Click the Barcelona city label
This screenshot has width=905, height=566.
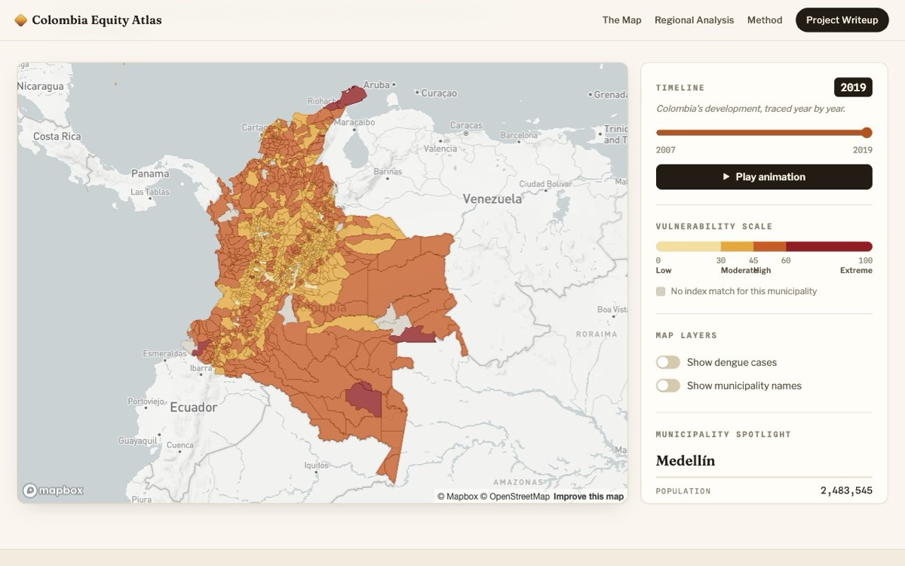coord(519,136)
